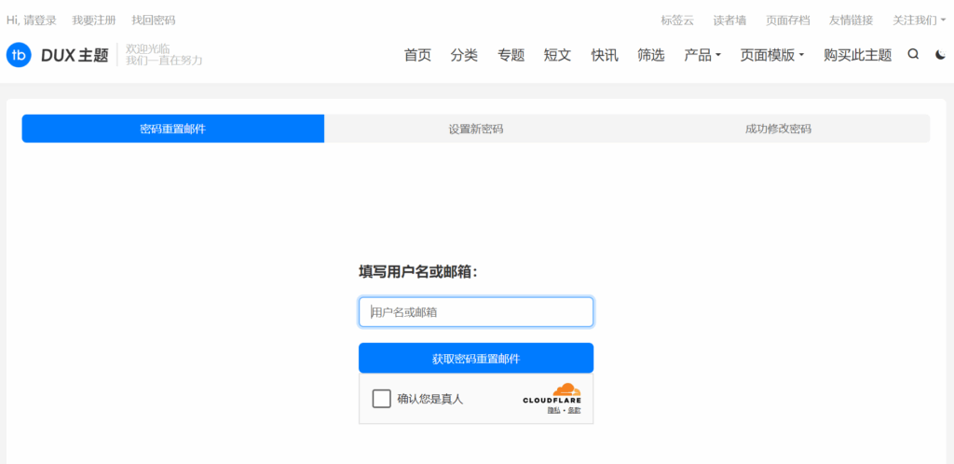Go to 首页 in navigation
The width and height of the screenshot is (954, 464).
(417, 55)
